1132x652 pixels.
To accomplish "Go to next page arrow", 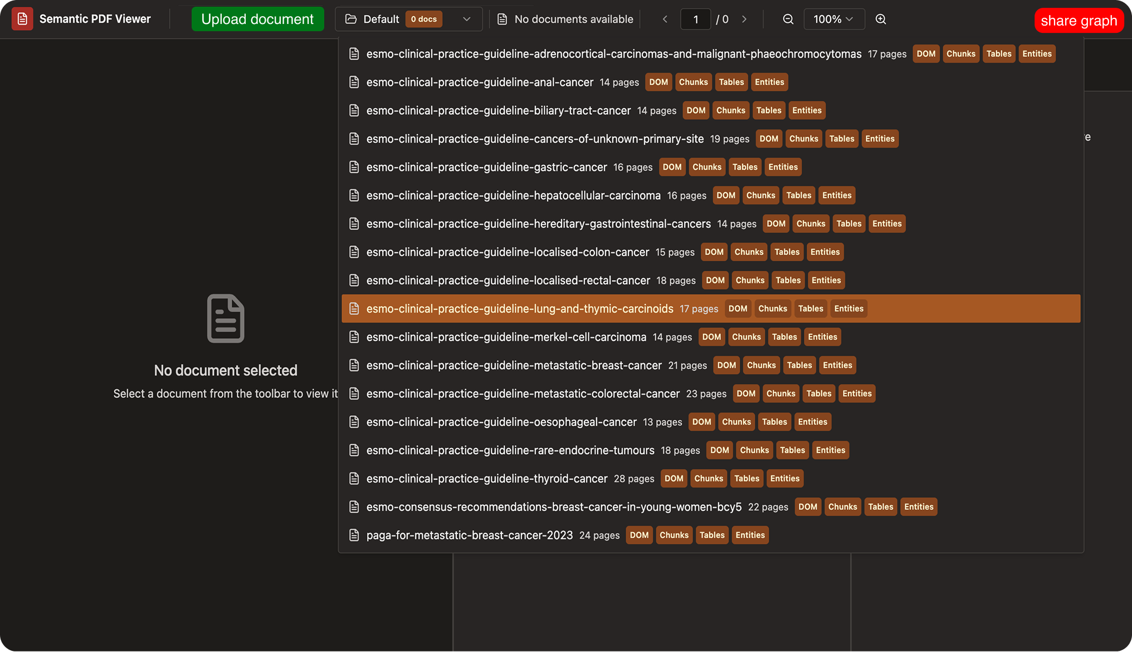I will tap(744, 19).
